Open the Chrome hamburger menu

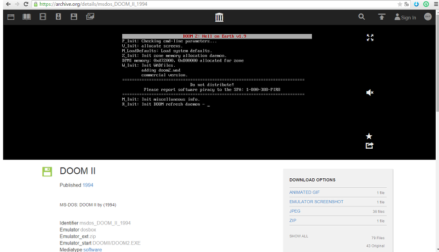coord(435,4)
